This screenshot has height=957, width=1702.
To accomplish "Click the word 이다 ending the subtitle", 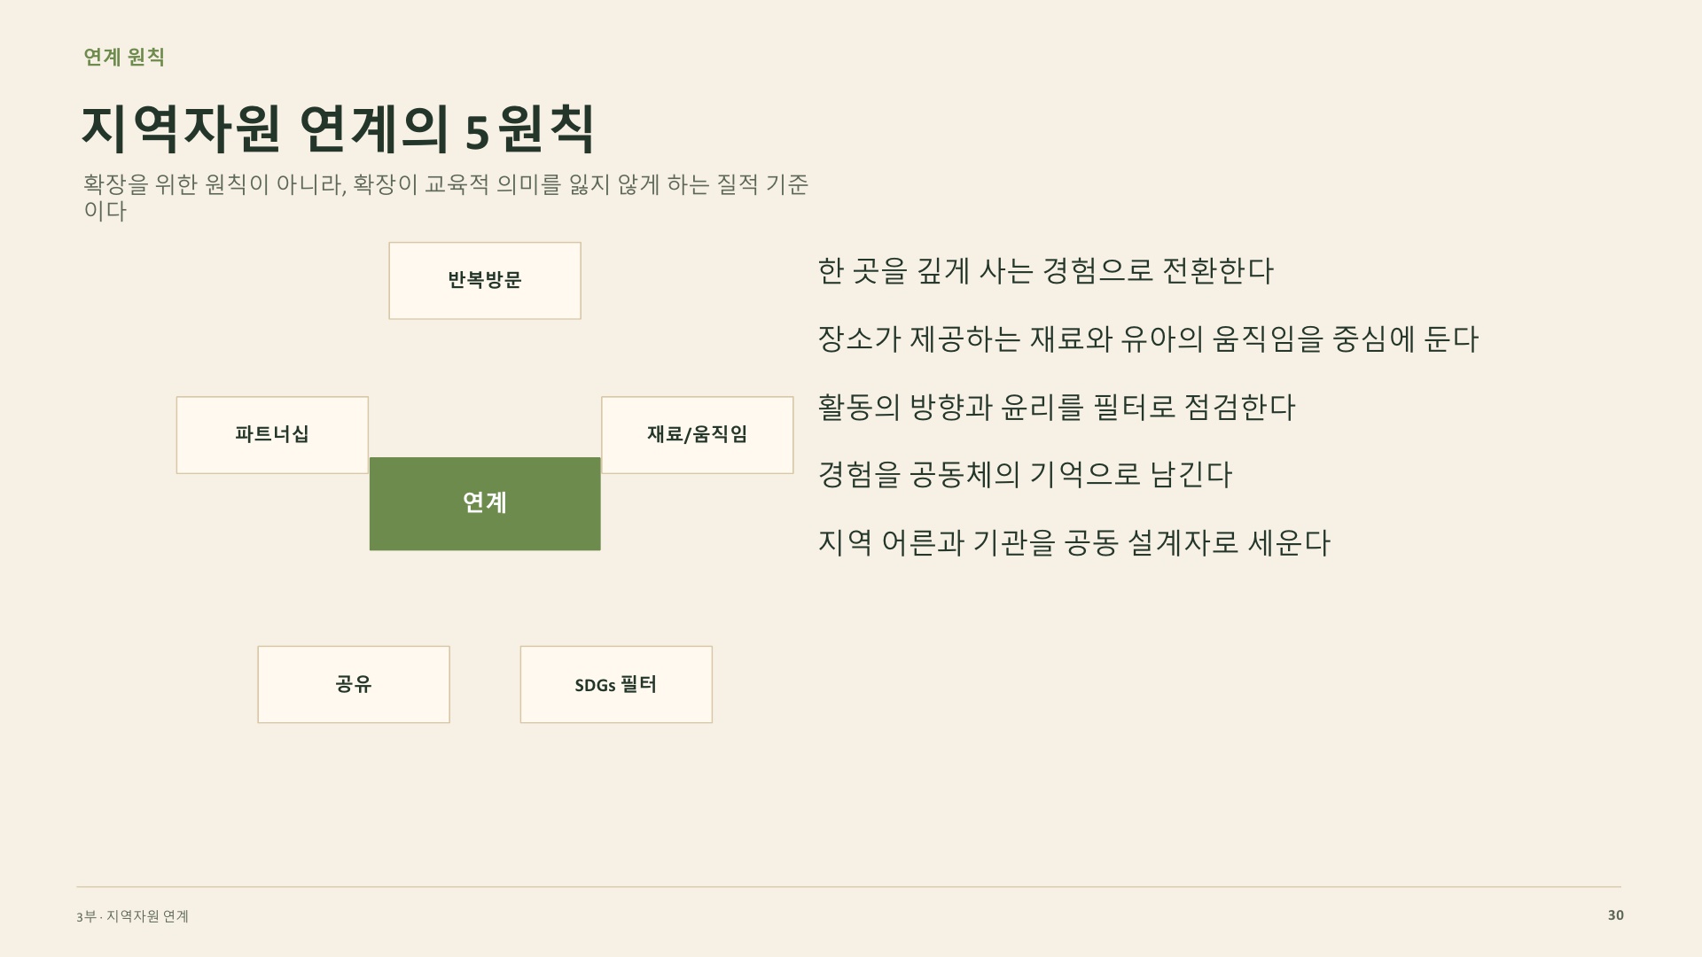I will tap(105, 211).
